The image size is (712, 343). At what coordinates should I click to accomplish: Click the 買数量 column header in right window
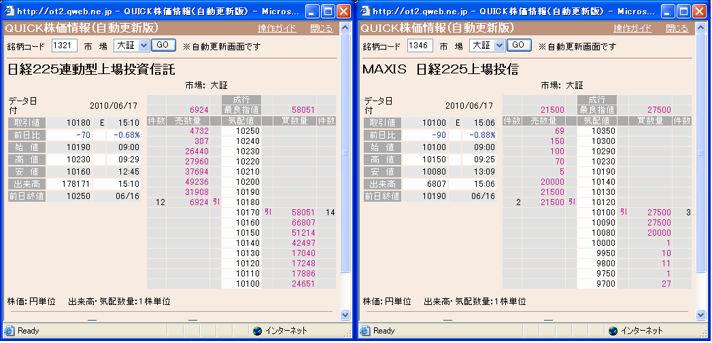[x=650, y=121]
